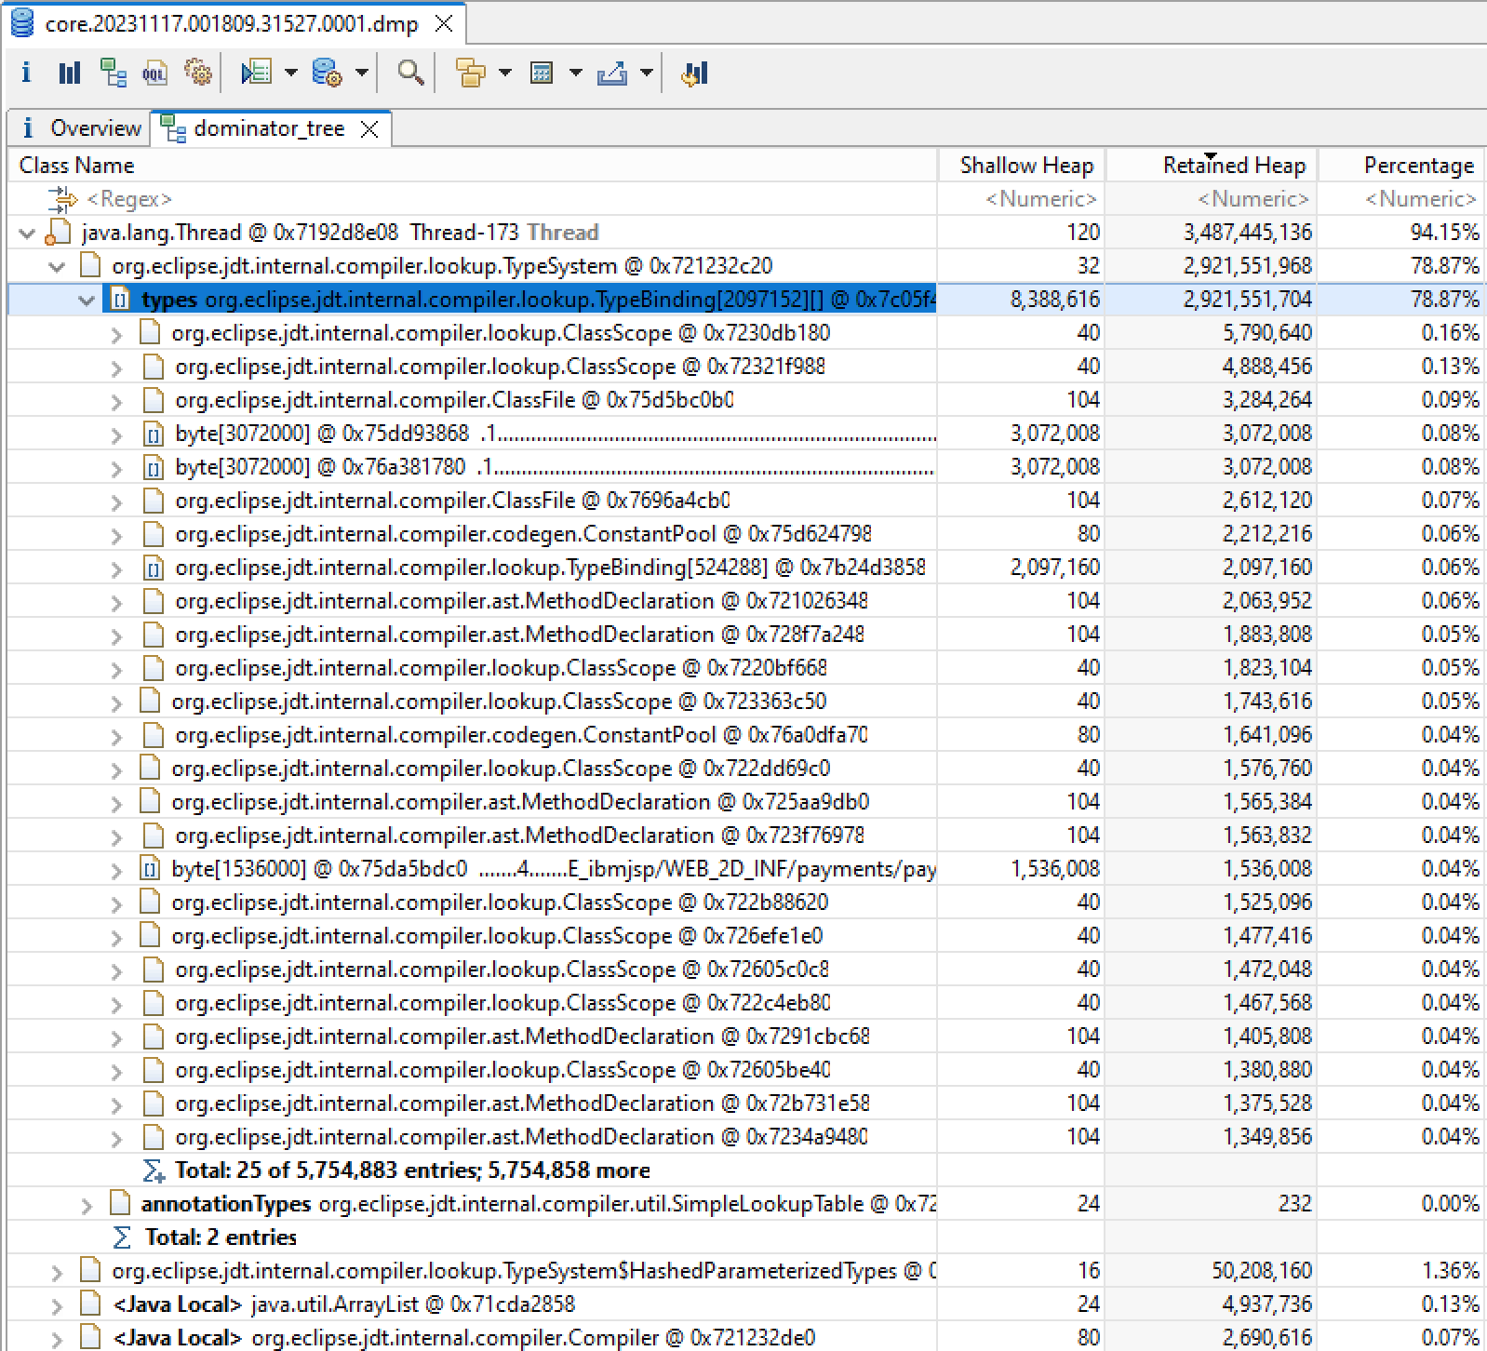Image resolution: width=1487 pixels, height=1351 pixels.
Task: Sort by Shallow Heap column header
Action: (1021, 165)
